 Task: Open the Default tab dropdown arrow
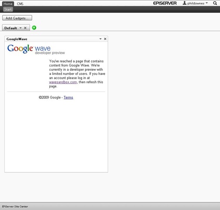[x=21, y=28]
